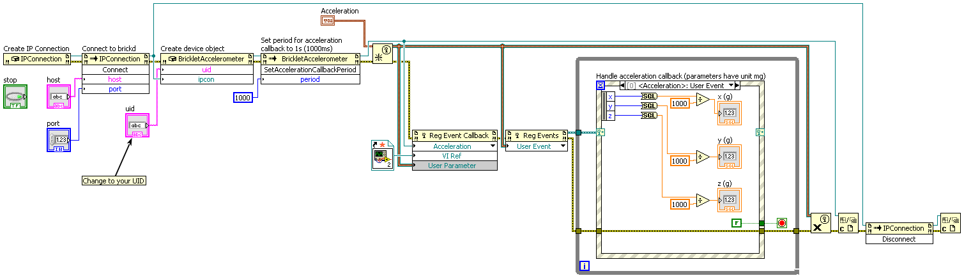964x278 pixels.
Task: Click the Create User Event node
Action: tap(382, 54)
